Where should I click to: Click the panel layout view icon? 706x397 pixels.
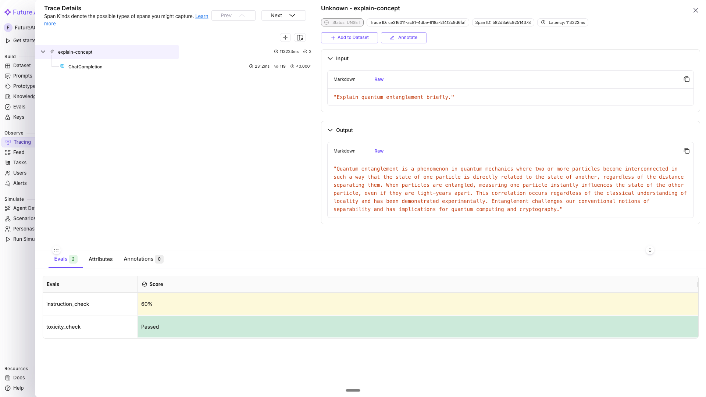tap(300, 37)
